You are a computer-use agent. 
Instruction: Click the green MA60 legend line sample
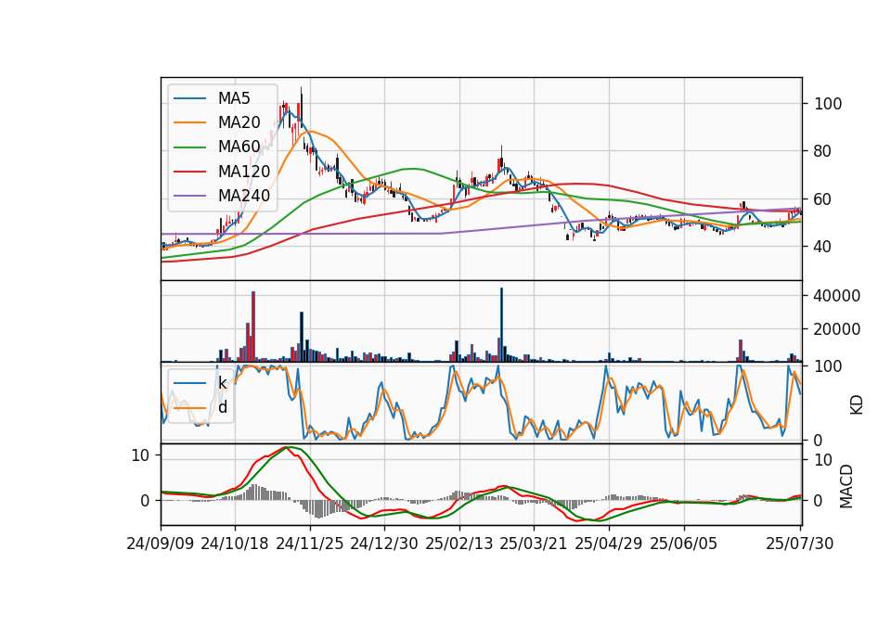pyautogui.click(x=189, y=147)
